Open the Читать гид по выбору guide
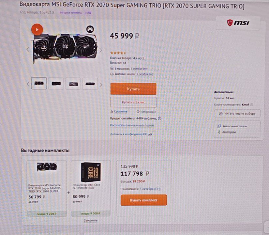The height and width of the screenshot is (235, 269). tap(237, 114)
